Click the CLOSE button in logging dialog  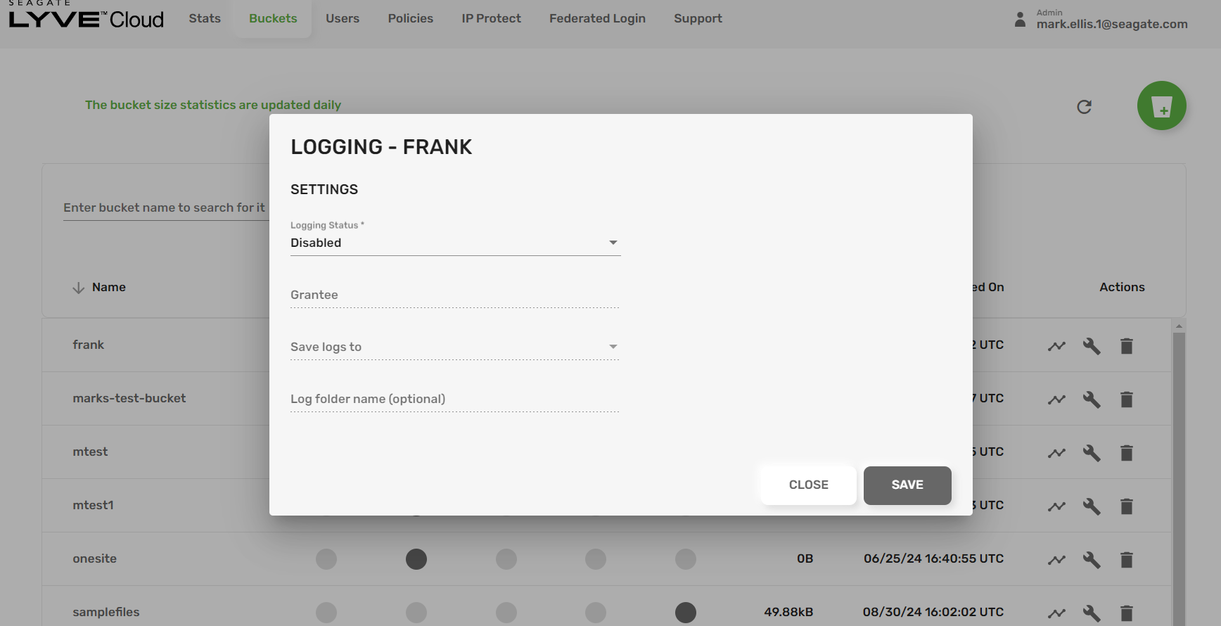[808, 485]
